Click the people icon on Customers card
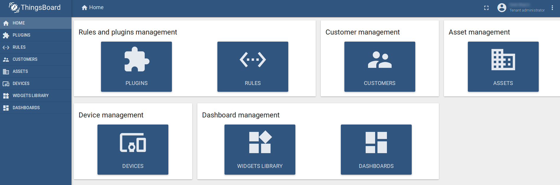The height and width of the screenshot is (185, 560). point(380,60)
